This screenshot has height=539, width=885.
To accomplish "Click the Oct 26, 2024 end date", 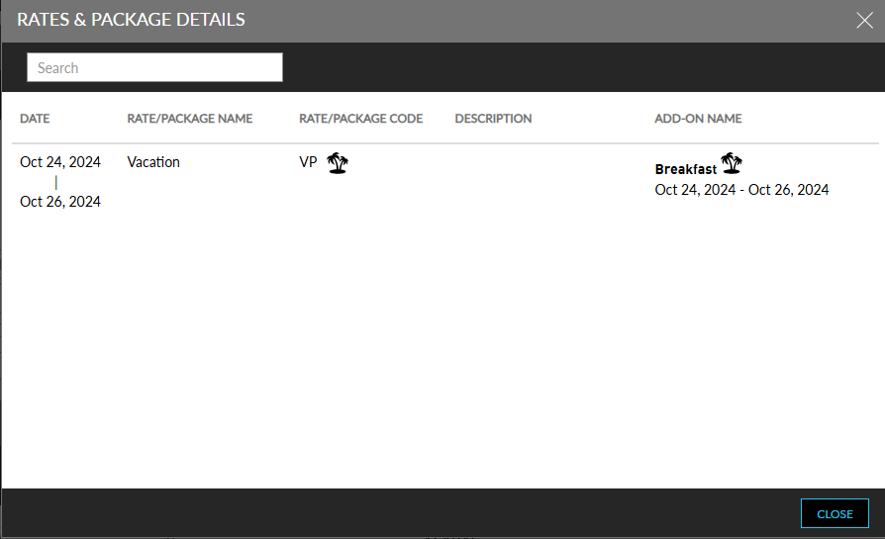I will [60, 202].
